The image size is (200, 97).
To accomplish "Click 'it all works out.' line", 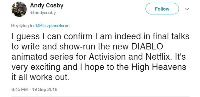I will coord(40,77).
